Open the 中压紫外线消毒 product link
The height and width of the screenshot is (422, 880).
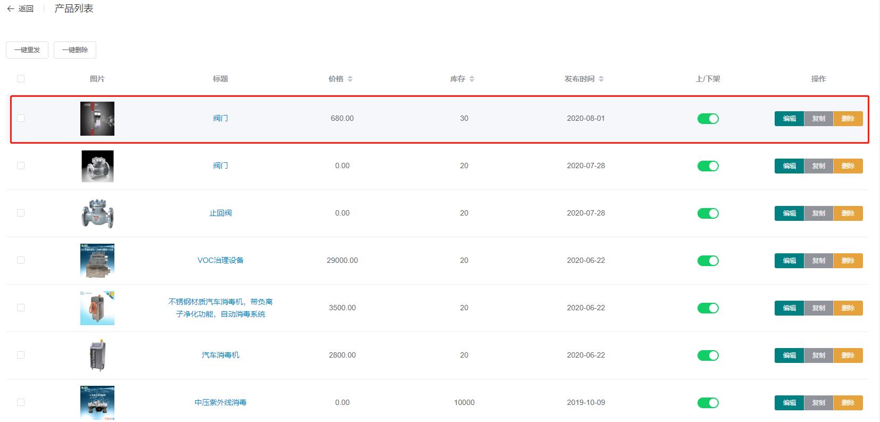coord(220,402)
